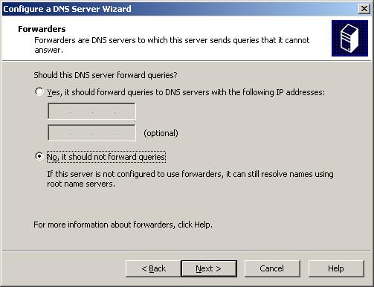The height and width of the screenshot is (287, 374).
Task: Select the Yes forward queries radio button
Action: tap(39, 91)
